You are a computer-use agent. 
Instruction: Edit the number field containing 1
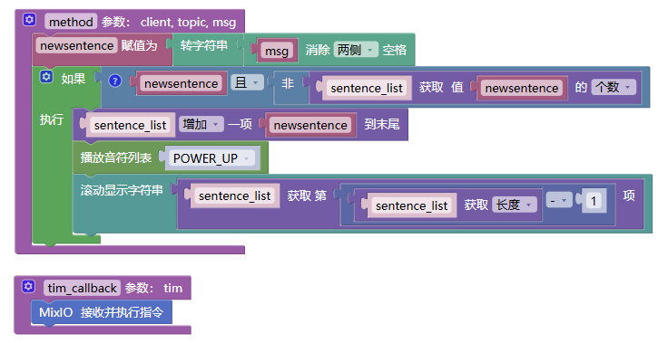tap(594, 201)
